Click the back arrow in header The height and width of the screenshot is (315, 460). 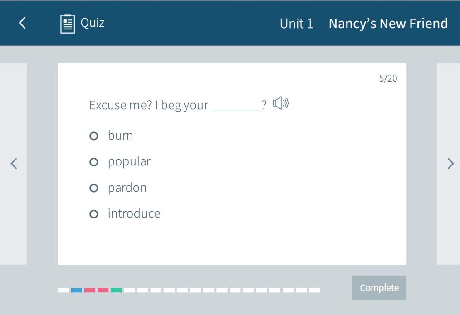click(x=22, y=23)
